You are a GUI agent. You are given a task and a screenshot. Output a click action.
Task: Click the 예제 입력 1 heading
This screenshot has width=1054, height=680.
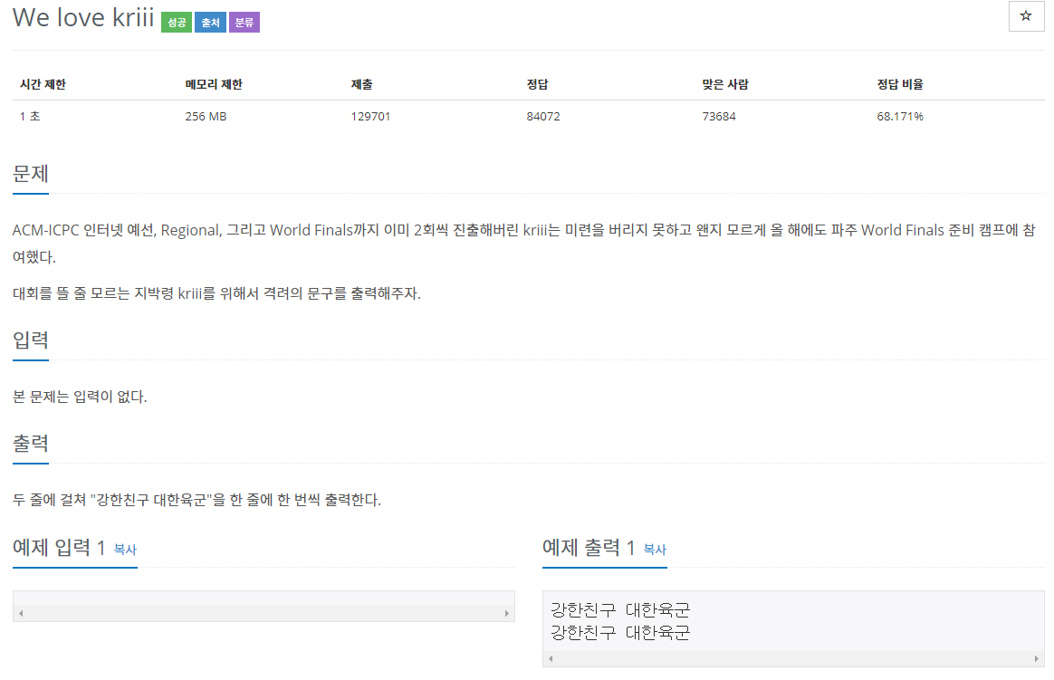(59, 548)
